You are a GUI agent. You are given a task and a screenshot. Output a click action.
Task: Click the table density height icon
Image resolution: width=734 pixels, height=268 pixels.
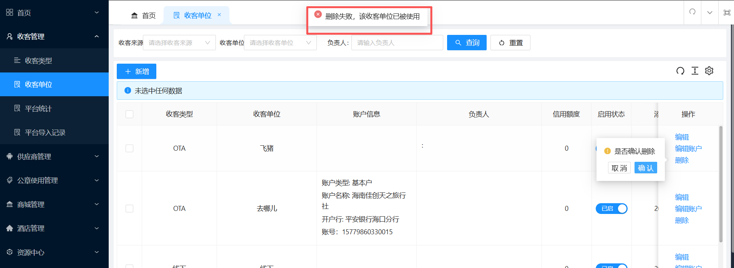click(x=695, y=71)
